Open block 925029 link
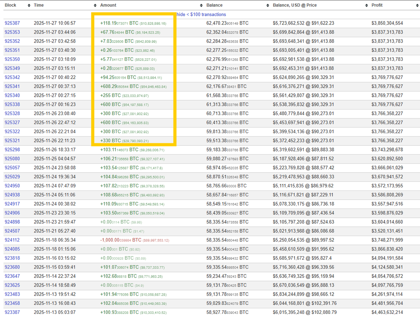 12,177
